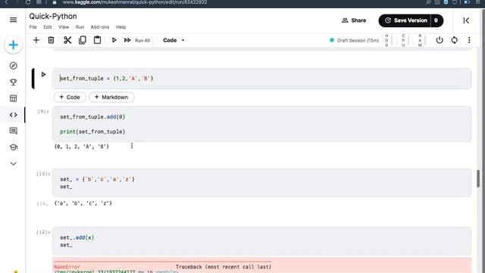Viewport: 485px width, 273px height.
Task: Open the hamburger navigation menu
Action: [x=14, y=20]
